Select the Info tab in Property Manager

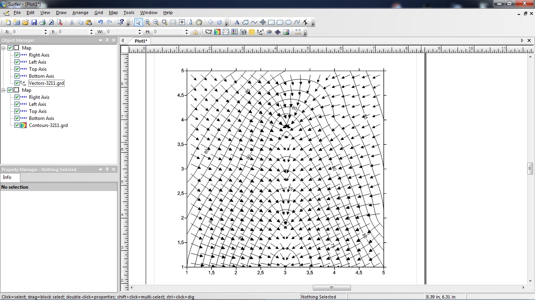7,177
